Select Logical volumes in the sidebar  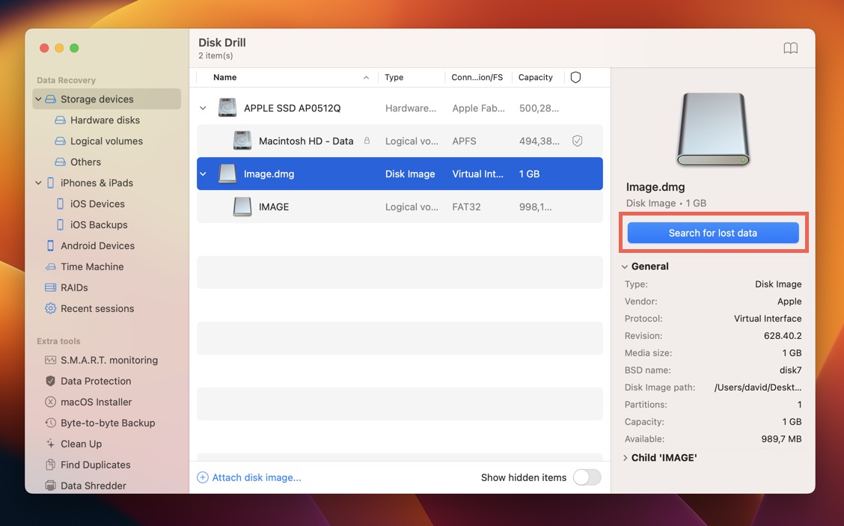(x=106, y=141)
